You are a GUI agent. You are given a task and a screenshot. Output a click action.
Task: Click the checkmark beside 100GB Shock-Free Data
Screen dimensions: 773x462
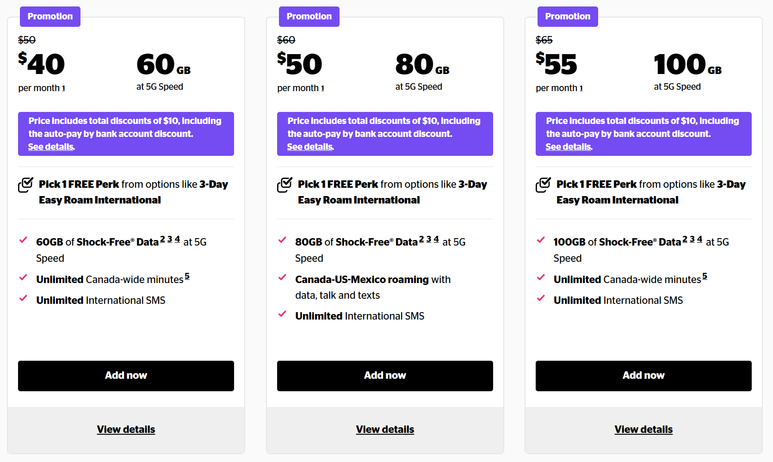(x=541, y=240)
